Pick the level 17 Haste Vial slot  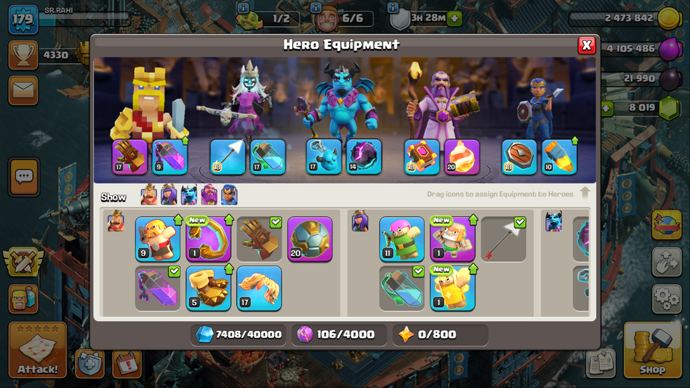point(268,156)
